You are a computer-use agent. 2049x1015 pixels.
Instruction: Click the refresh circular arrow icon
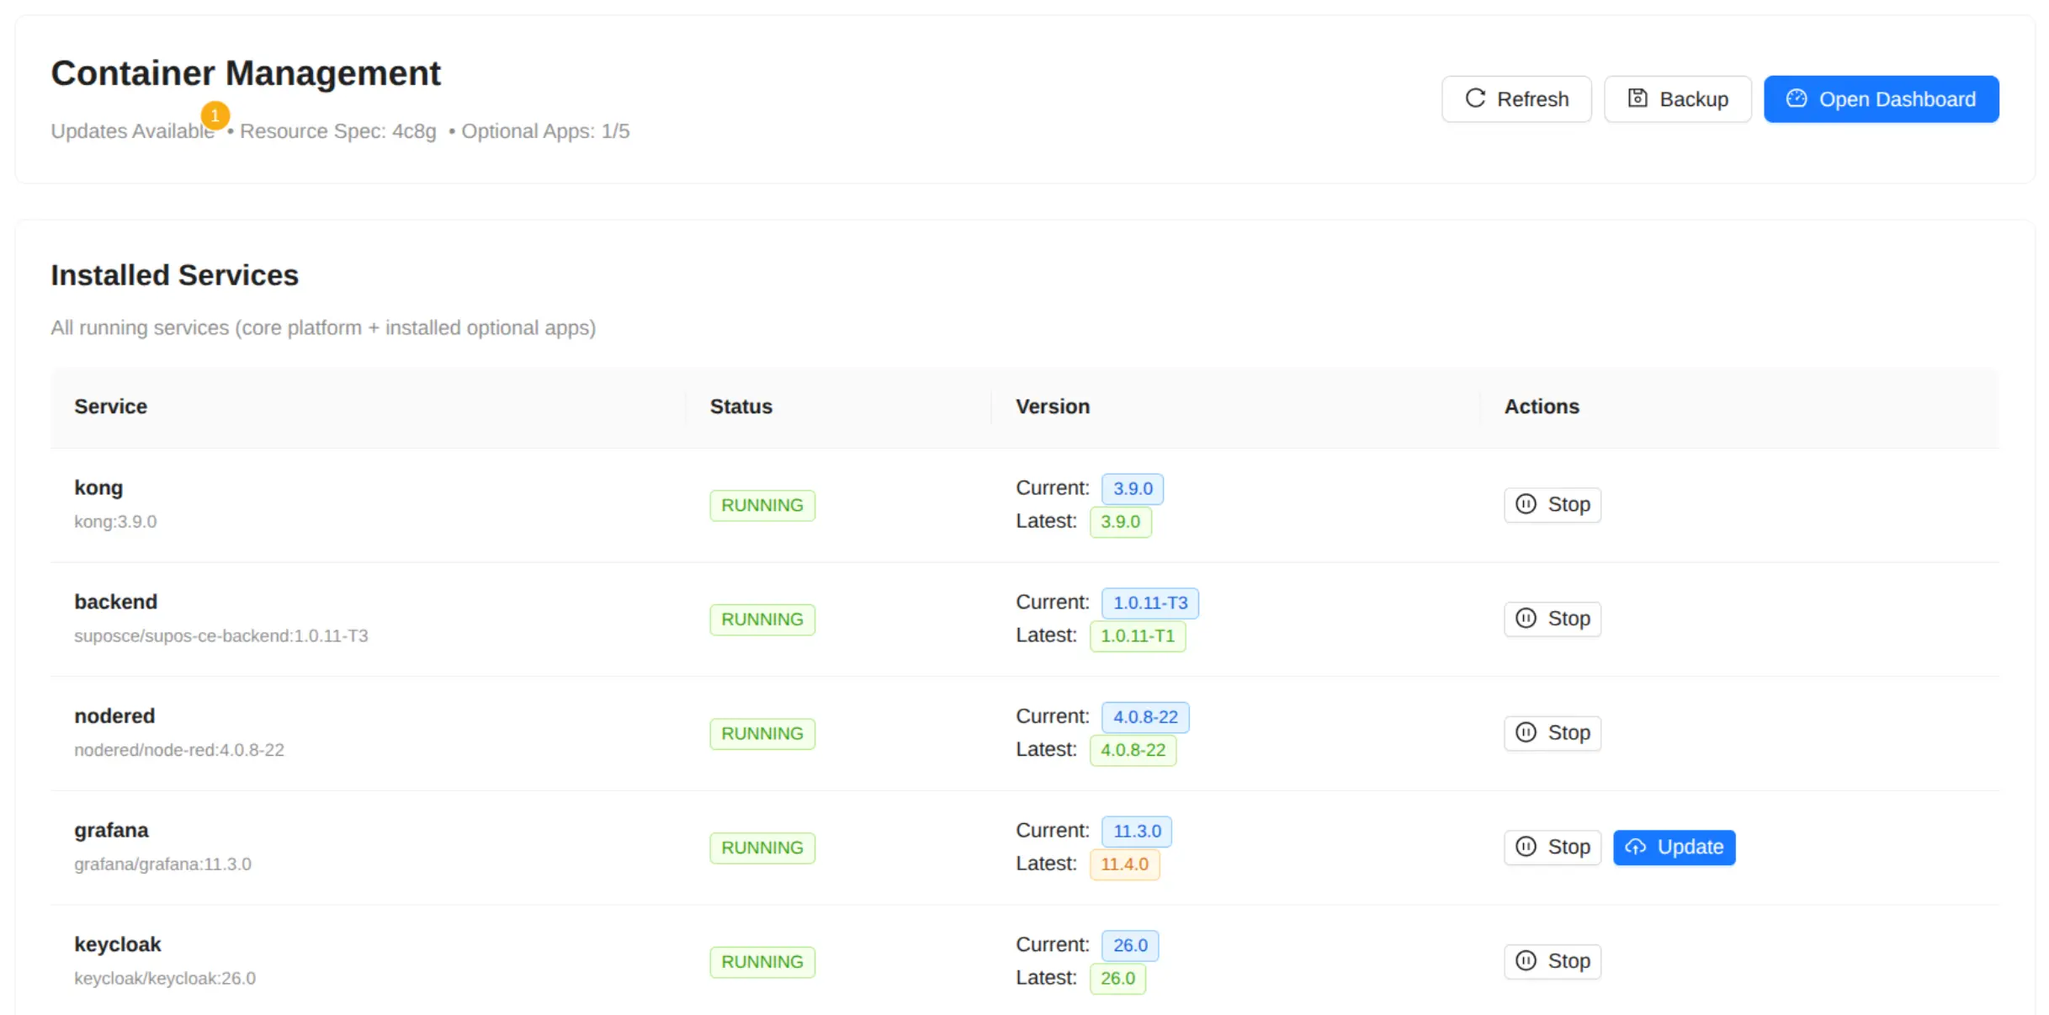point(1474,98)
